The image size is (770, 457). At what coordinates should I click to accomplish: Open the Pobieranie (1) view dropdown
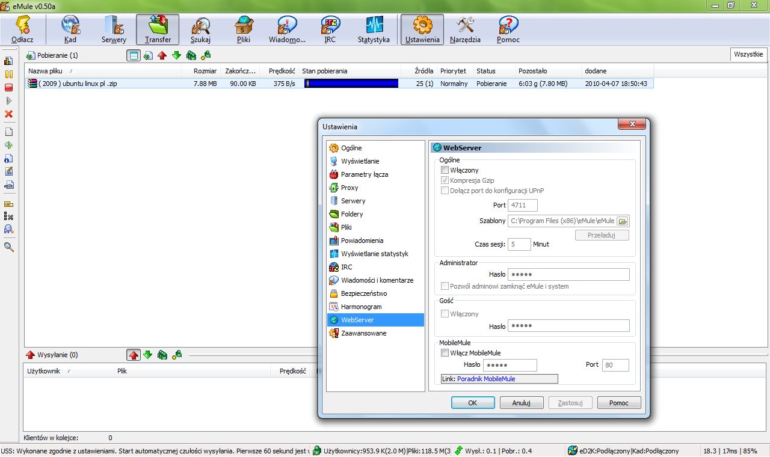pos(52,55)
